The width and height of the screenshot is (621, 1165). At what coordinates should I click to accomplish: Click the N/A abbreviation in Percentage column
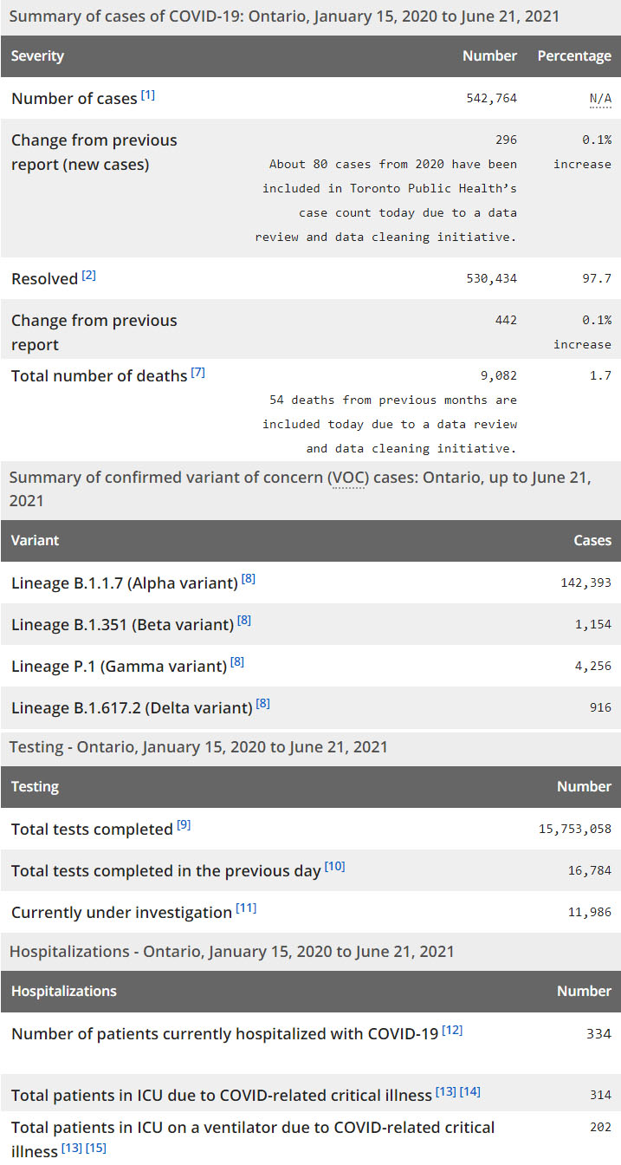pyautogui.click(x=600, y=99)
